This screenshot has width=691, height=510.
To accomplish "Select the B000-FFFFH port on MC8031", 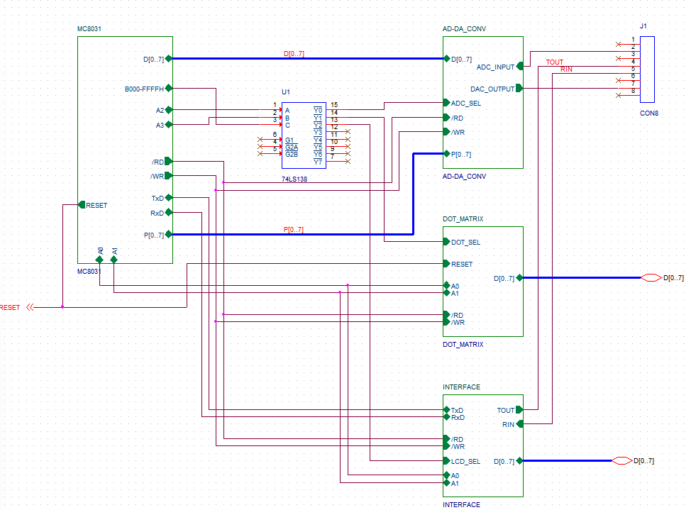I will [168, 88].
